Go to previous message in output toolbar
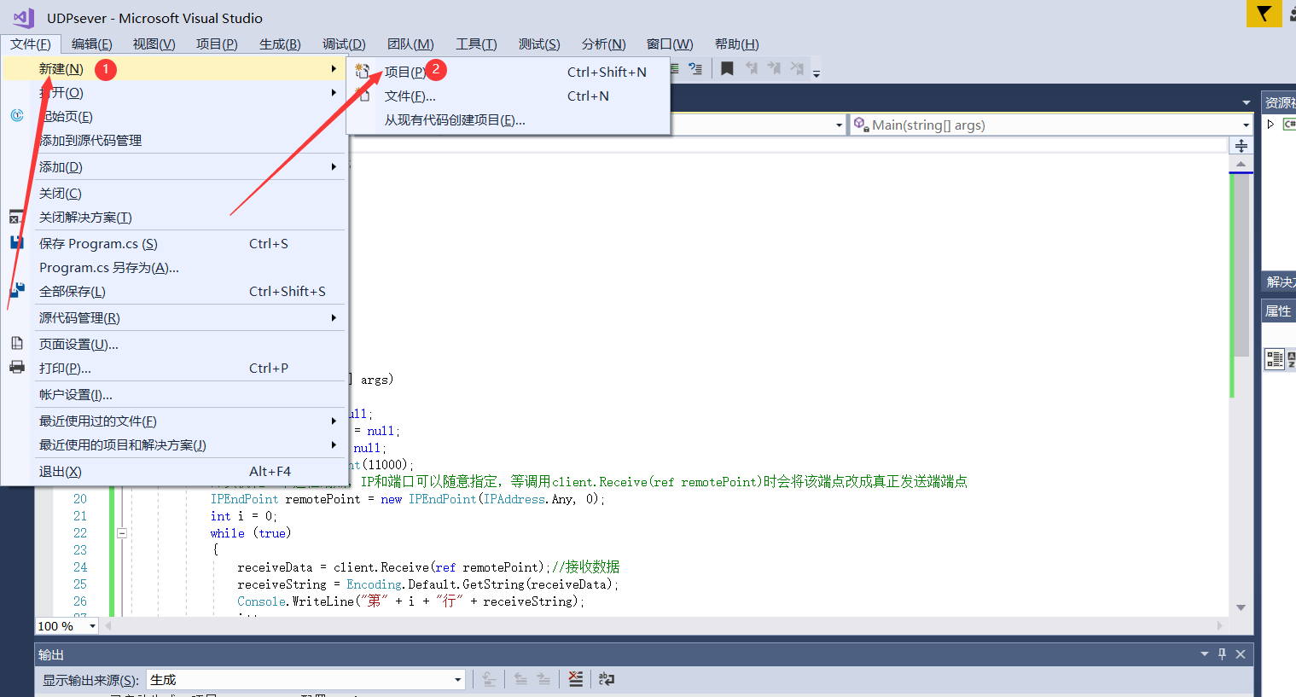Image resolution: width=1296 pixels, height=697 pixels. pos(520,679)
